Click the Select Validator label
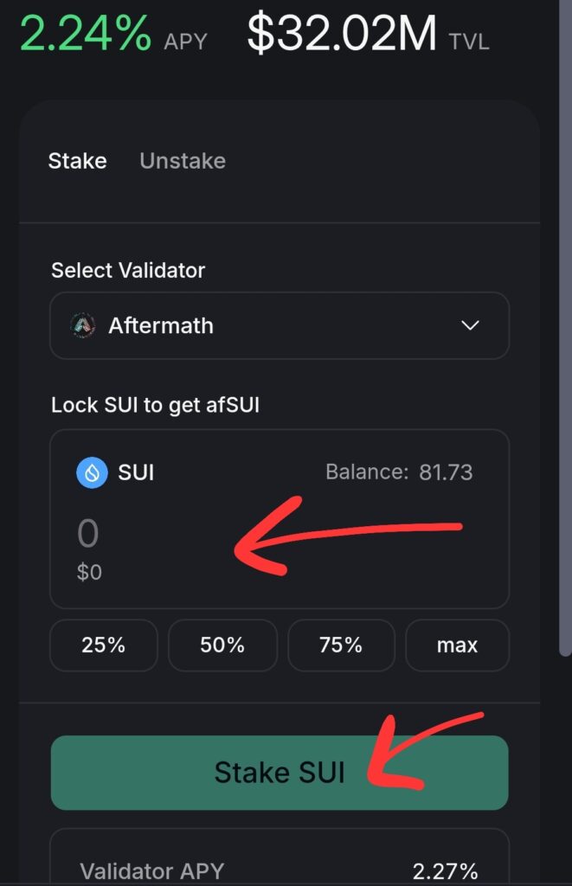 [128, 270]
